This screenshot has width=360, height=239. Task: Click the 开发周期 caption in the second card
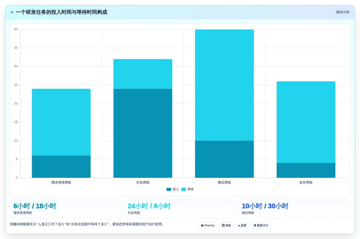(x=134, y=213)
